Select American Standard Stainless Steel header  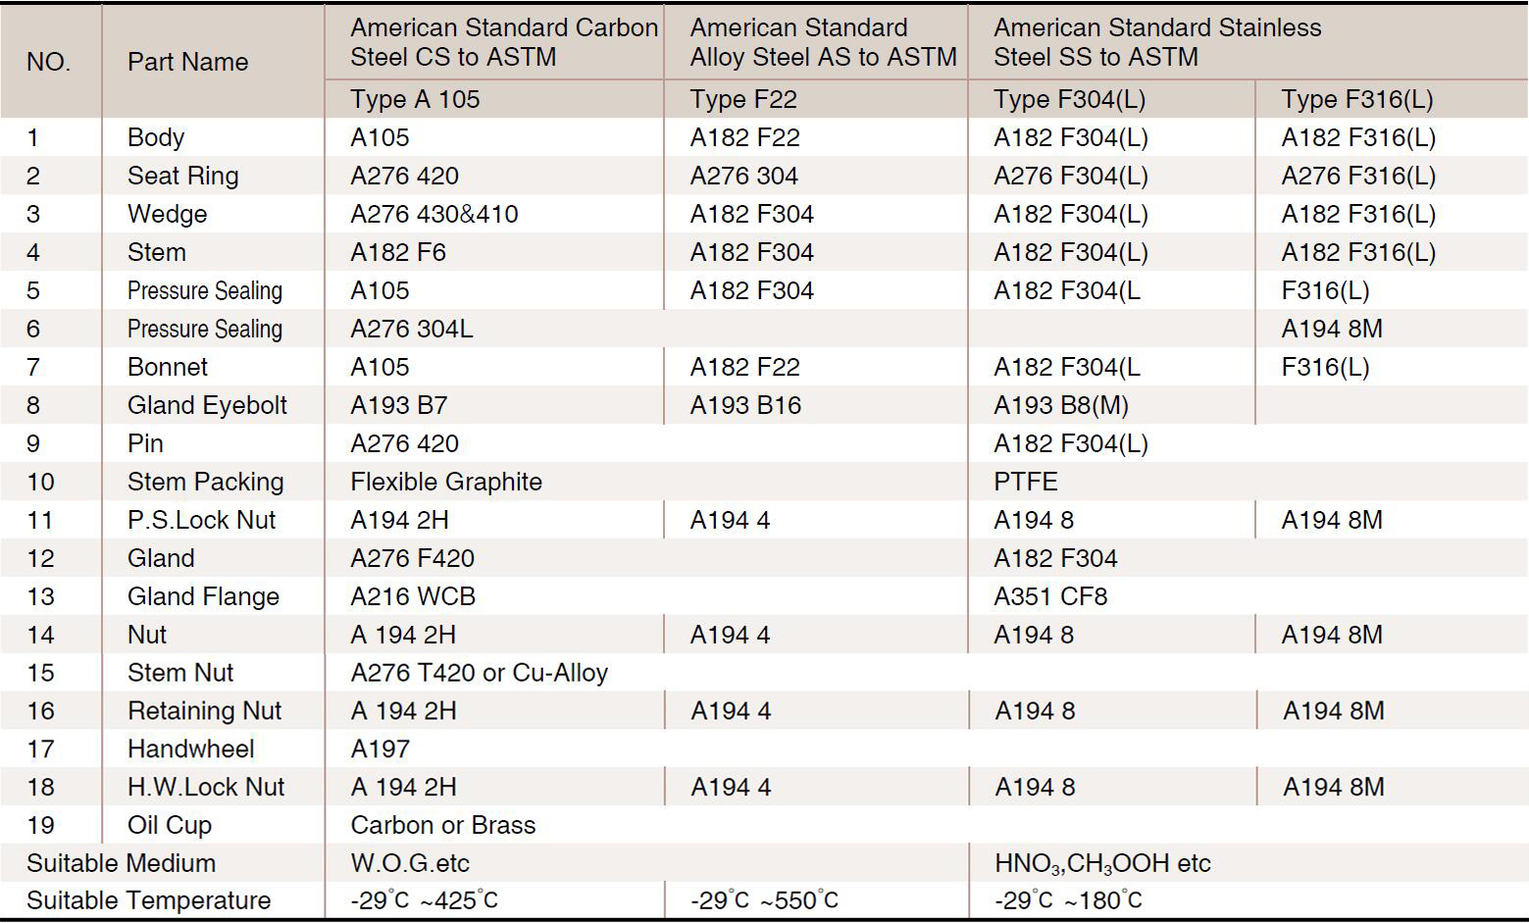(1157, 42)
